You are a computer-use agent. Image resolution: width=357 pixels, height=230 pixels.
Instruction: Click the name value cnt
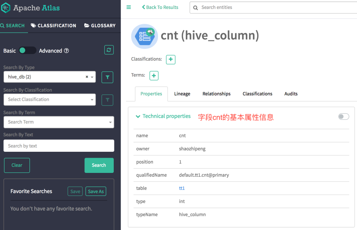tap(182, 136)
